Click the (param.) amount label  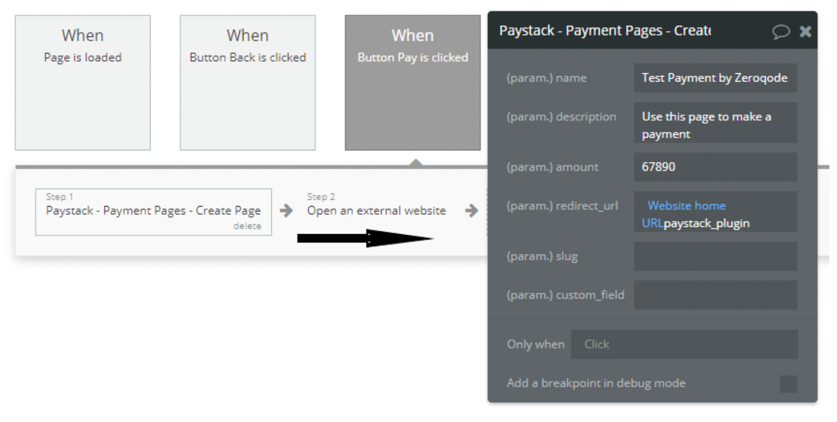pyautogui.click(x=552, y=167)
